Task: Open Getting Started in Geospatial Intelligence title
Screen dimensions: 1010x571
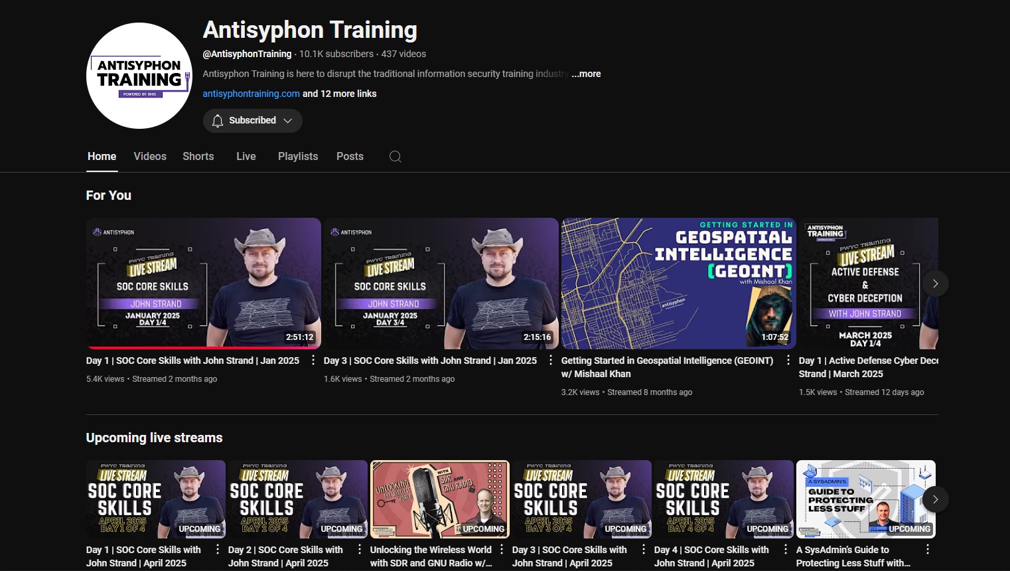Action: pos(668,367)
